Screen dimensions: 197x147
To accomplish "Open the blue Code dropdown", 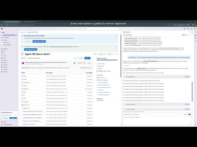I will [x=87, y=58].
